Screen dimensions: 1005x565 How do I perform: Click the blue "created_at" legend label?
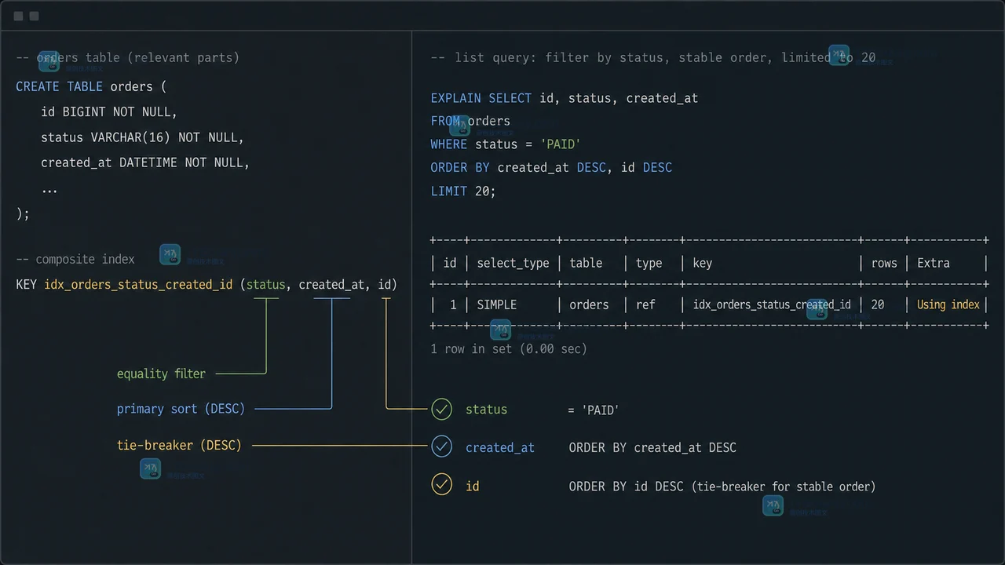(x=500, y=447)
